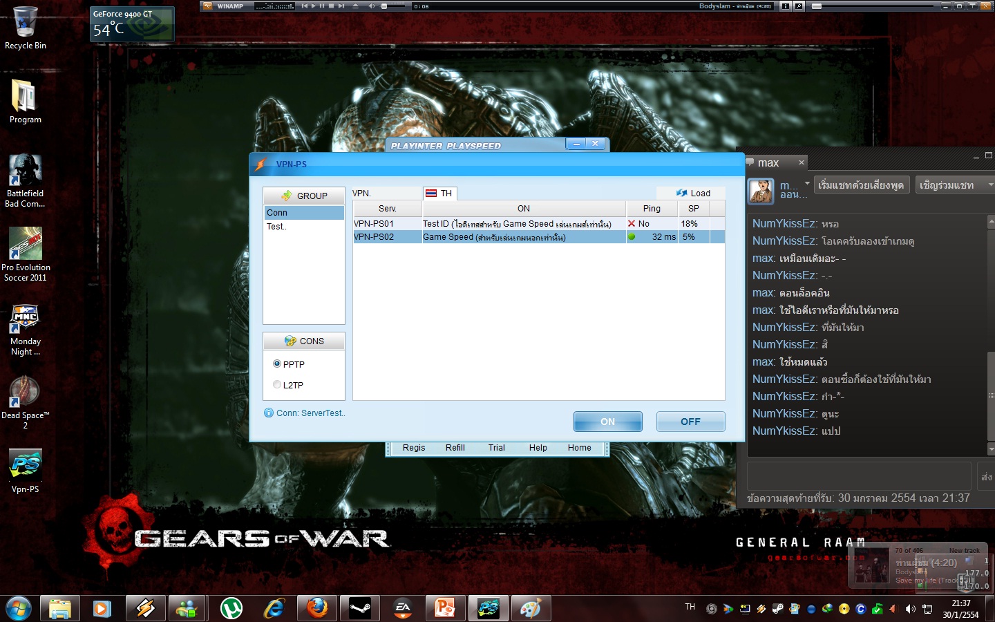Image resolution: width=995 pixels, height=622 pixels.
Task: Launch Windows Media Player from taskbar
Action: pos(102,608)
